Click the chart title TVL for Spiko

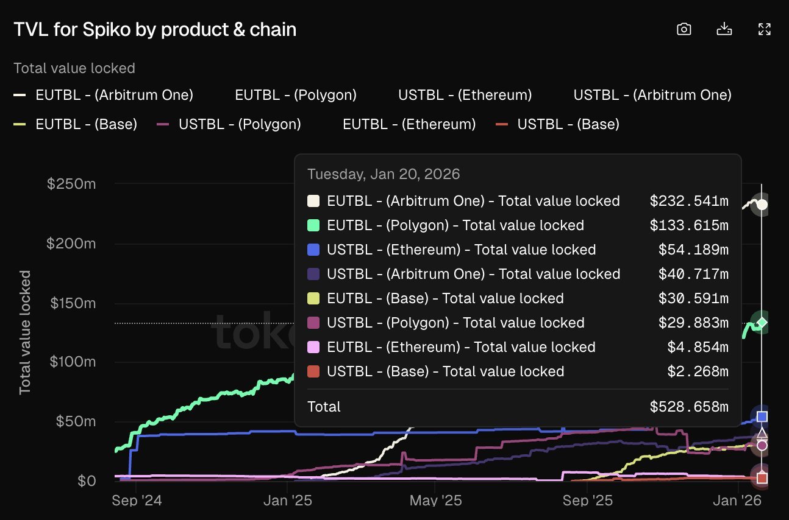click(x=155, y=29)
